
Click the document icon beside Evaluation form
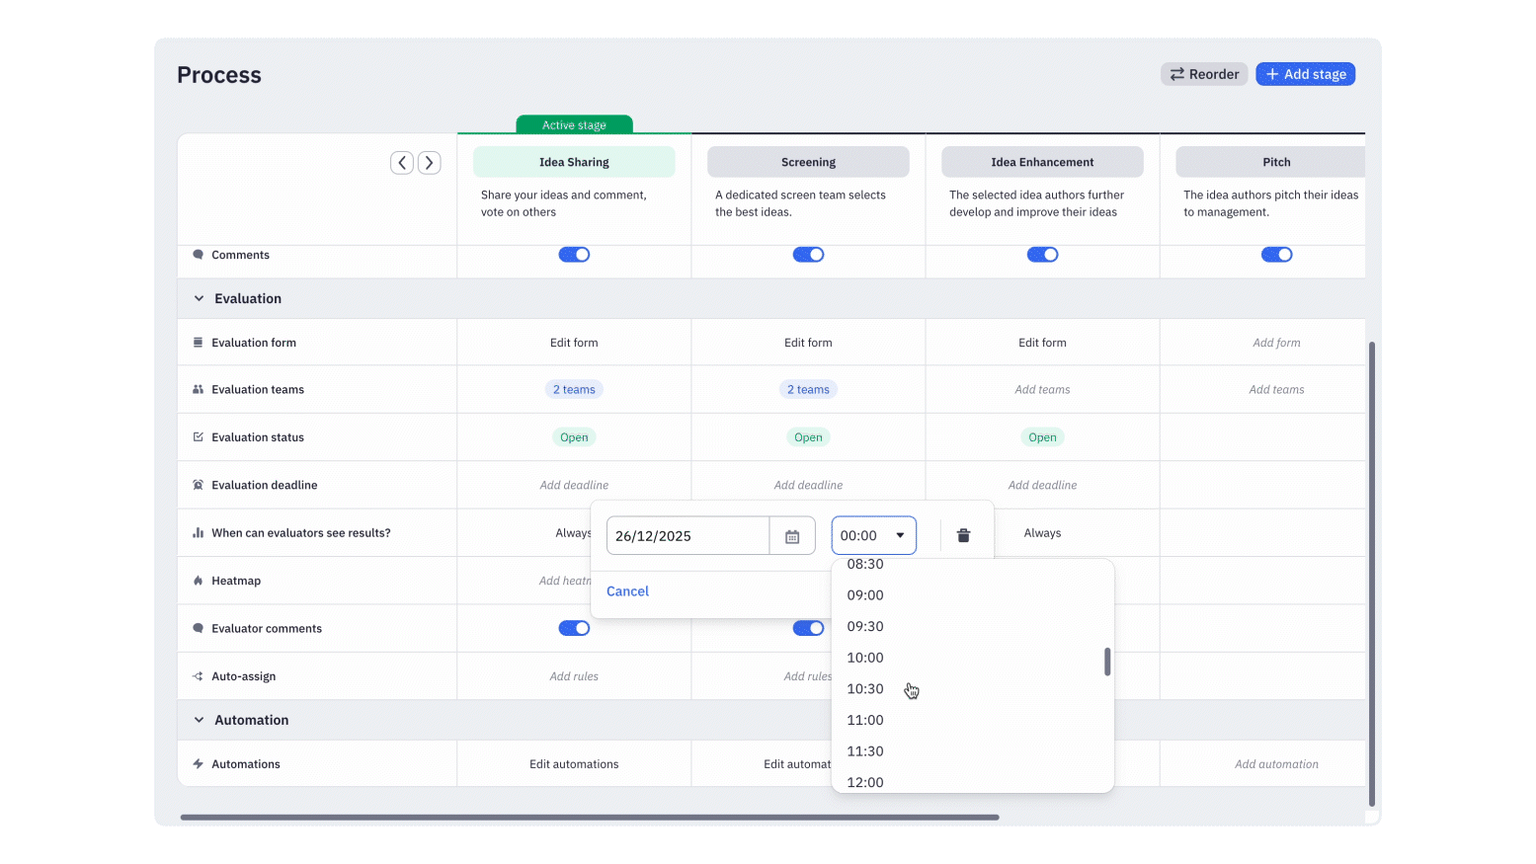197,342
